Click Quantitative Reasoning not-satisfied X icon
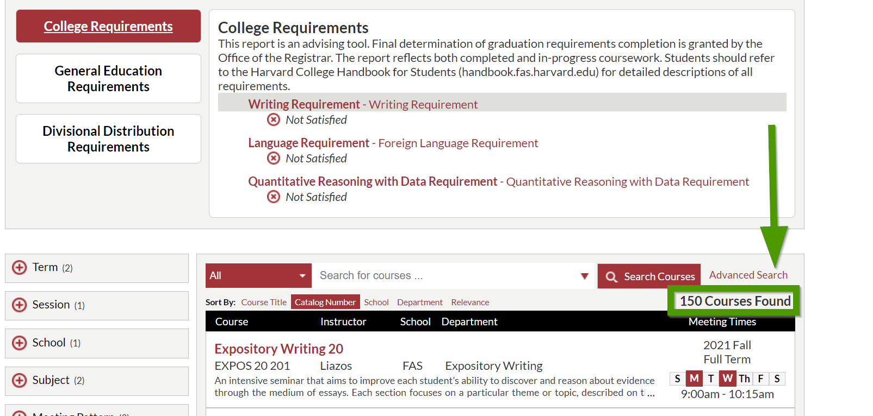Screen dimensions: 873x416 coord(274,197)
